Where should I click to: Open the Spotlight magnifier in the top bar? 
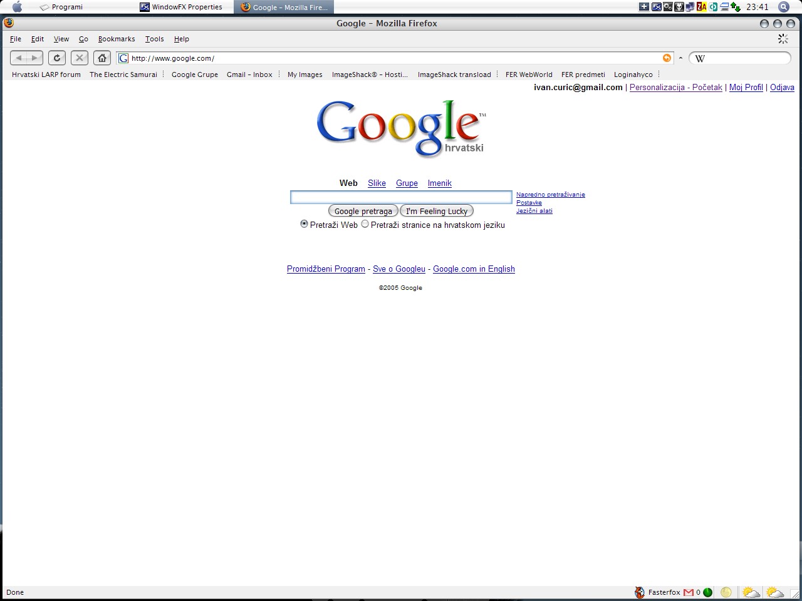783,7
